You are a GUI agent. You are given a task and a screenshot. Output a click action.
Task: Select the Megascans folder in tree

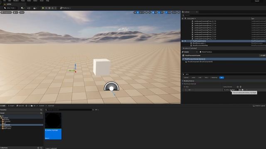click(x=7, y=127)
